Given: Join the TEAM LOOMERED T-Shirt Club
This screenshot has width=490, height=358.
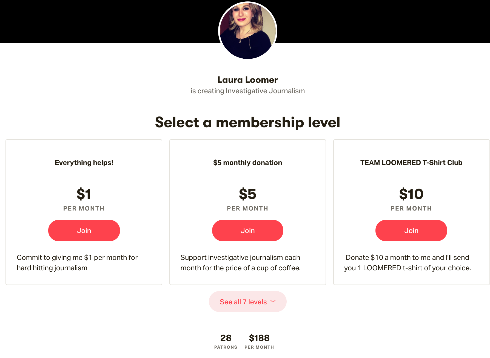Looking at the screenshot, I should pos(411,231).
